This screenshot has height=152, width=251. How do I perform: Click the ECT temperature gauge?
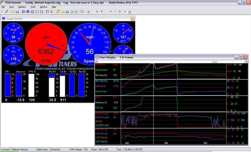pos(123,33)
